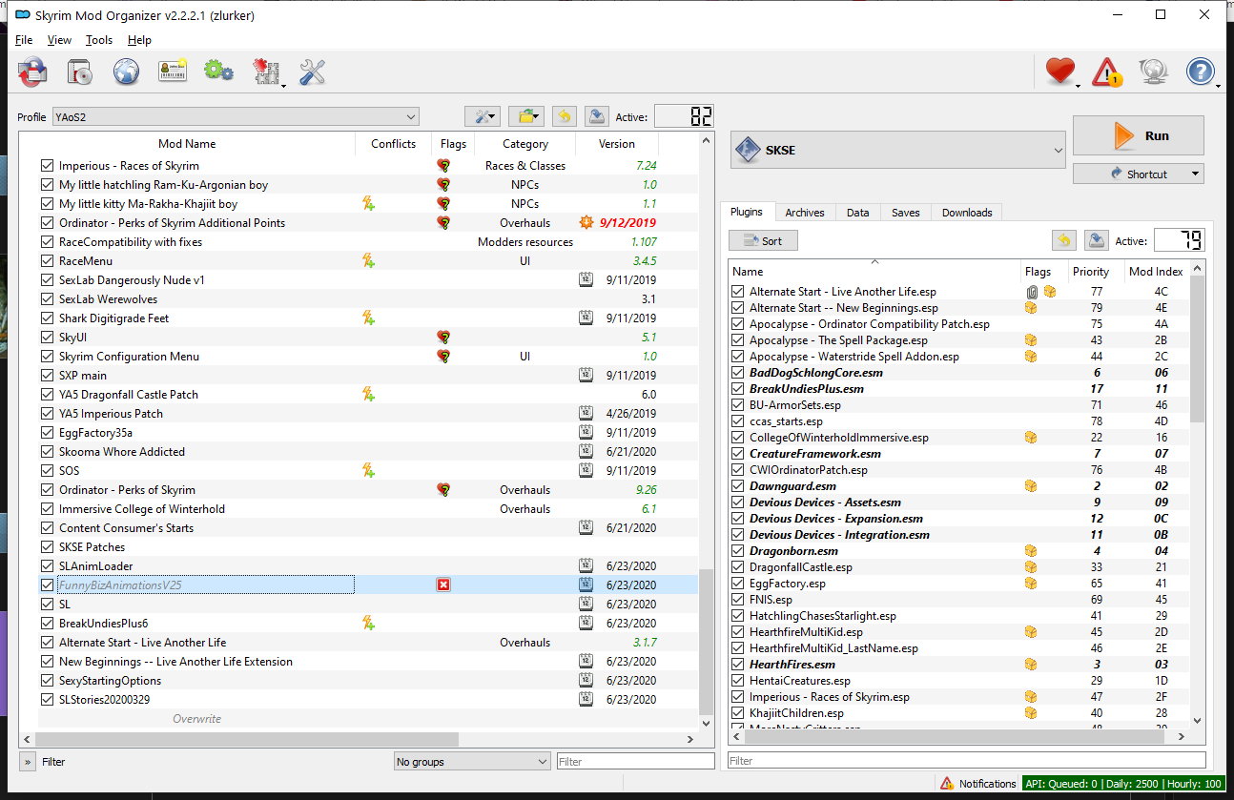Uncheck the SkyUI mod checkbox
1234x800 pixels.
point(48,337)
